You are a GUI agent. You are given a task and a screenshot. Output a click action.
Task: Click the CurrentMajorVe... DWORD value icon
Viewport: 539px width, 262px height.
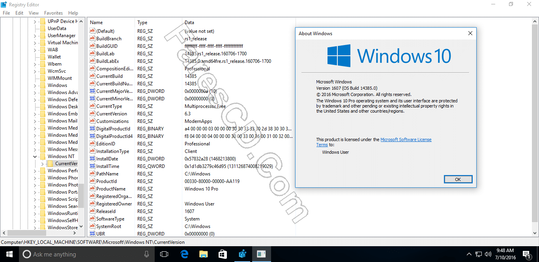coord(92,91)
